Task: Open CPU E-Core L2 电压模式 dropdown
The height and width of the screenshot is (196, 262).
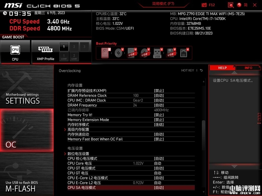Action: (159, 178)
